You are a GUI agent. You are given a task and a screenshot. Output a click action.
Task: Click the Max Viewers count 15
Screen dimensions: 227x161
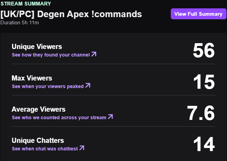tap(204, 82)
